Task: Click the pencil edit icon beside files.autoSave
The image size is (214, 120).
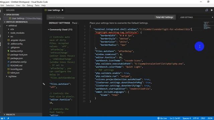Action: pyautogui.click(x=44, y=84)
